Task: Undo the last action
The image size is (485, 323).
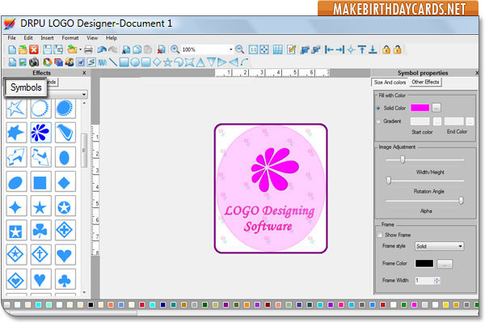Action: click(x=102, y=49)
